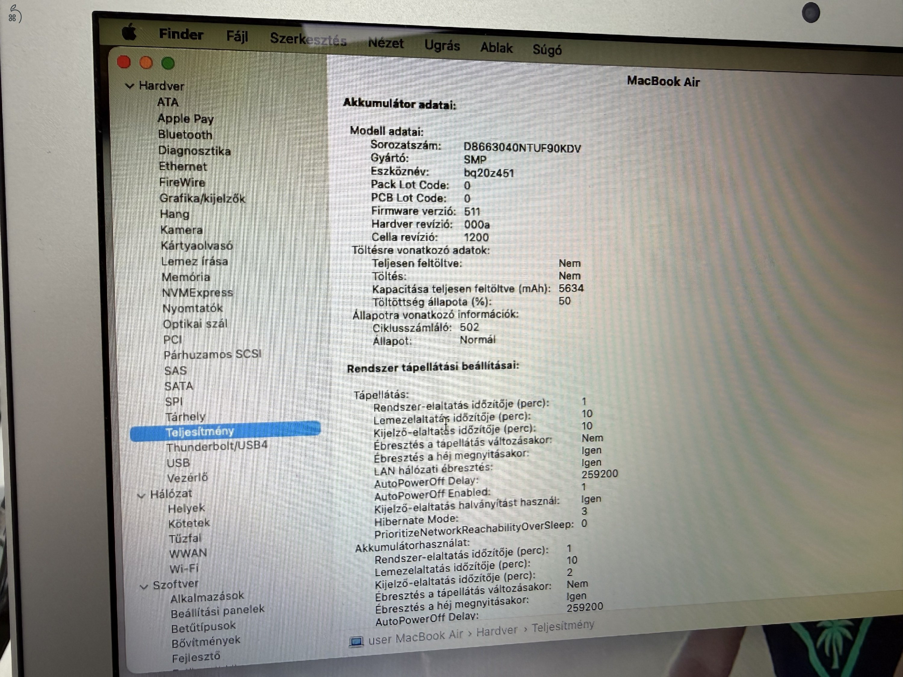Select PCI in the sidebar

click(173, 339)
